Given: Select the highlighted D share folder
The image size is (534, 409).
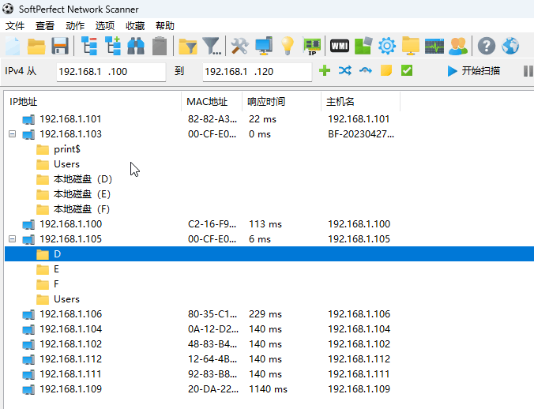Looking at the screenshot, I should click(x=269, y=253).
